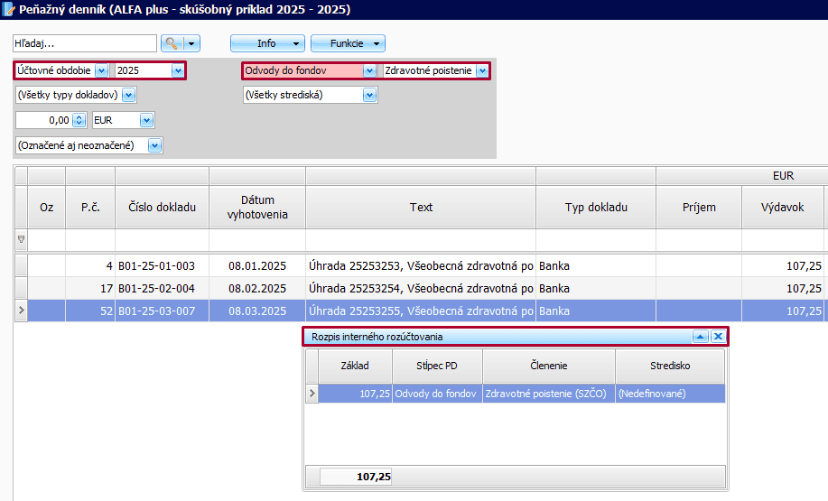
Task: Expand the (Všetky typy dokladov) dropdown
Action: tap(128, 95)
